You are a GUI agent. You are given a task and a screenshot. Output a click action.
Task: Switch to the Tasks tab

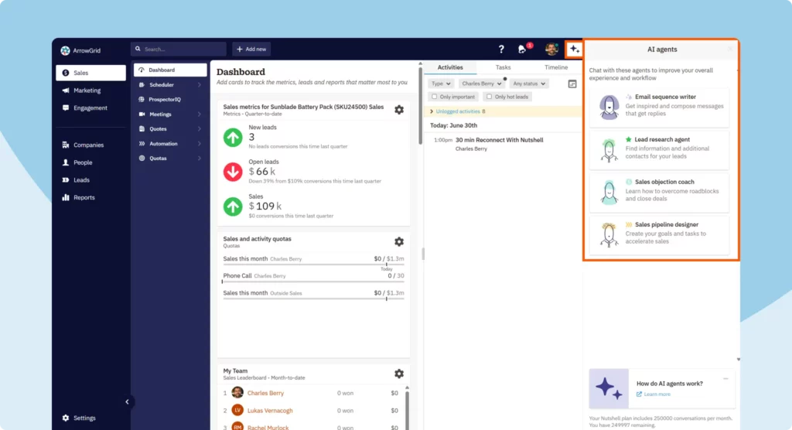click(x=503, y=67)
